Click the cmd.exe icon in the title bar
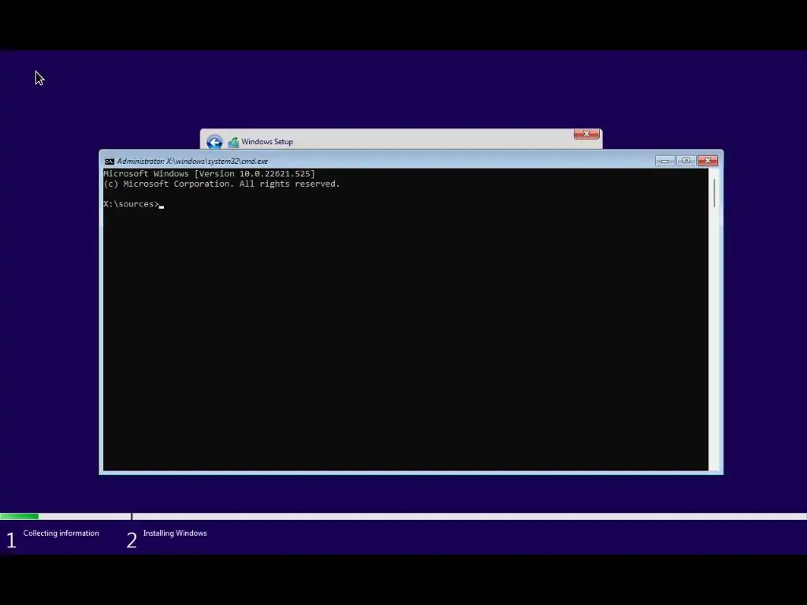The width and height of the screenshot is (807, 605). coord(109,161)
